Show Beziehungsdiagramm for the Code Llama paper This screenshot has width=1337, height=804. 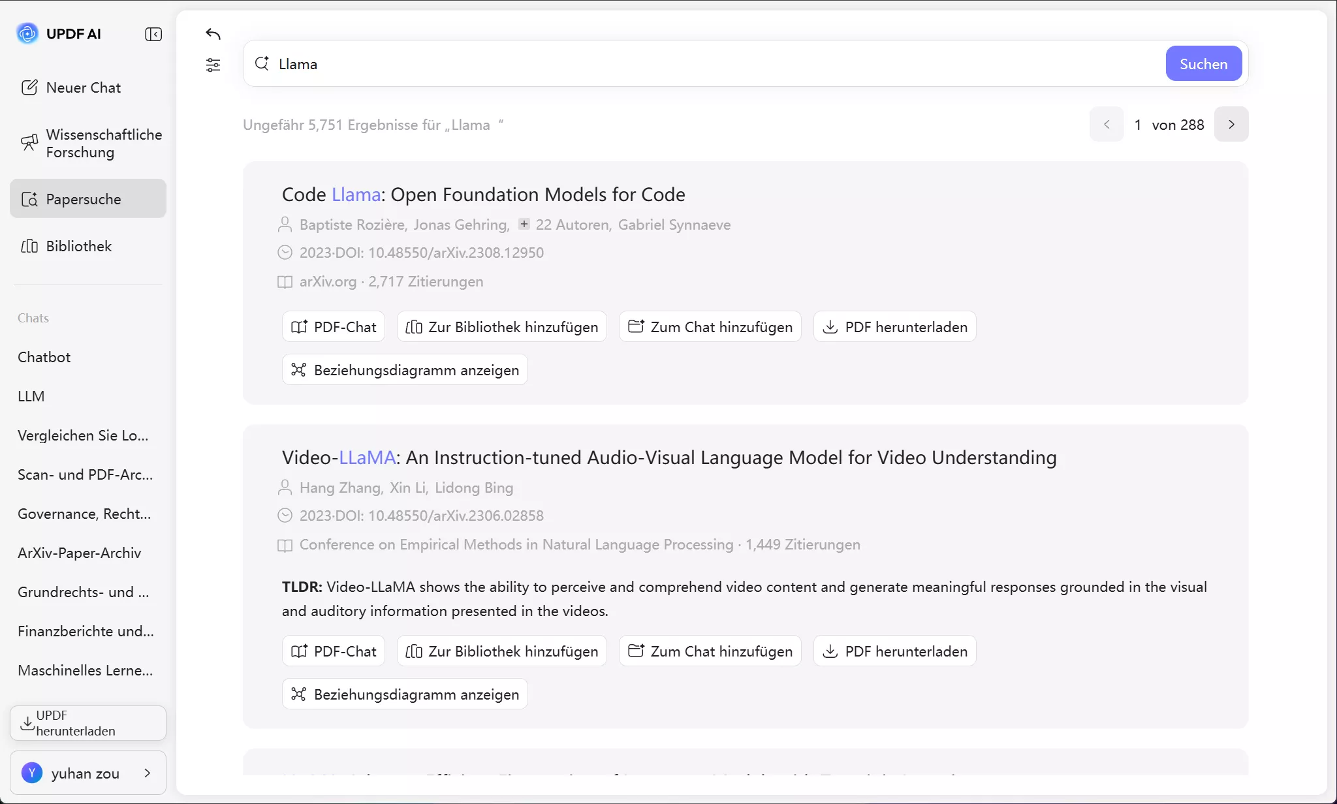pos(405,370)
